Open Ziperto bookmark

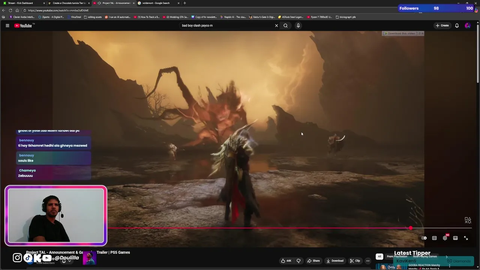pos(51,17)
